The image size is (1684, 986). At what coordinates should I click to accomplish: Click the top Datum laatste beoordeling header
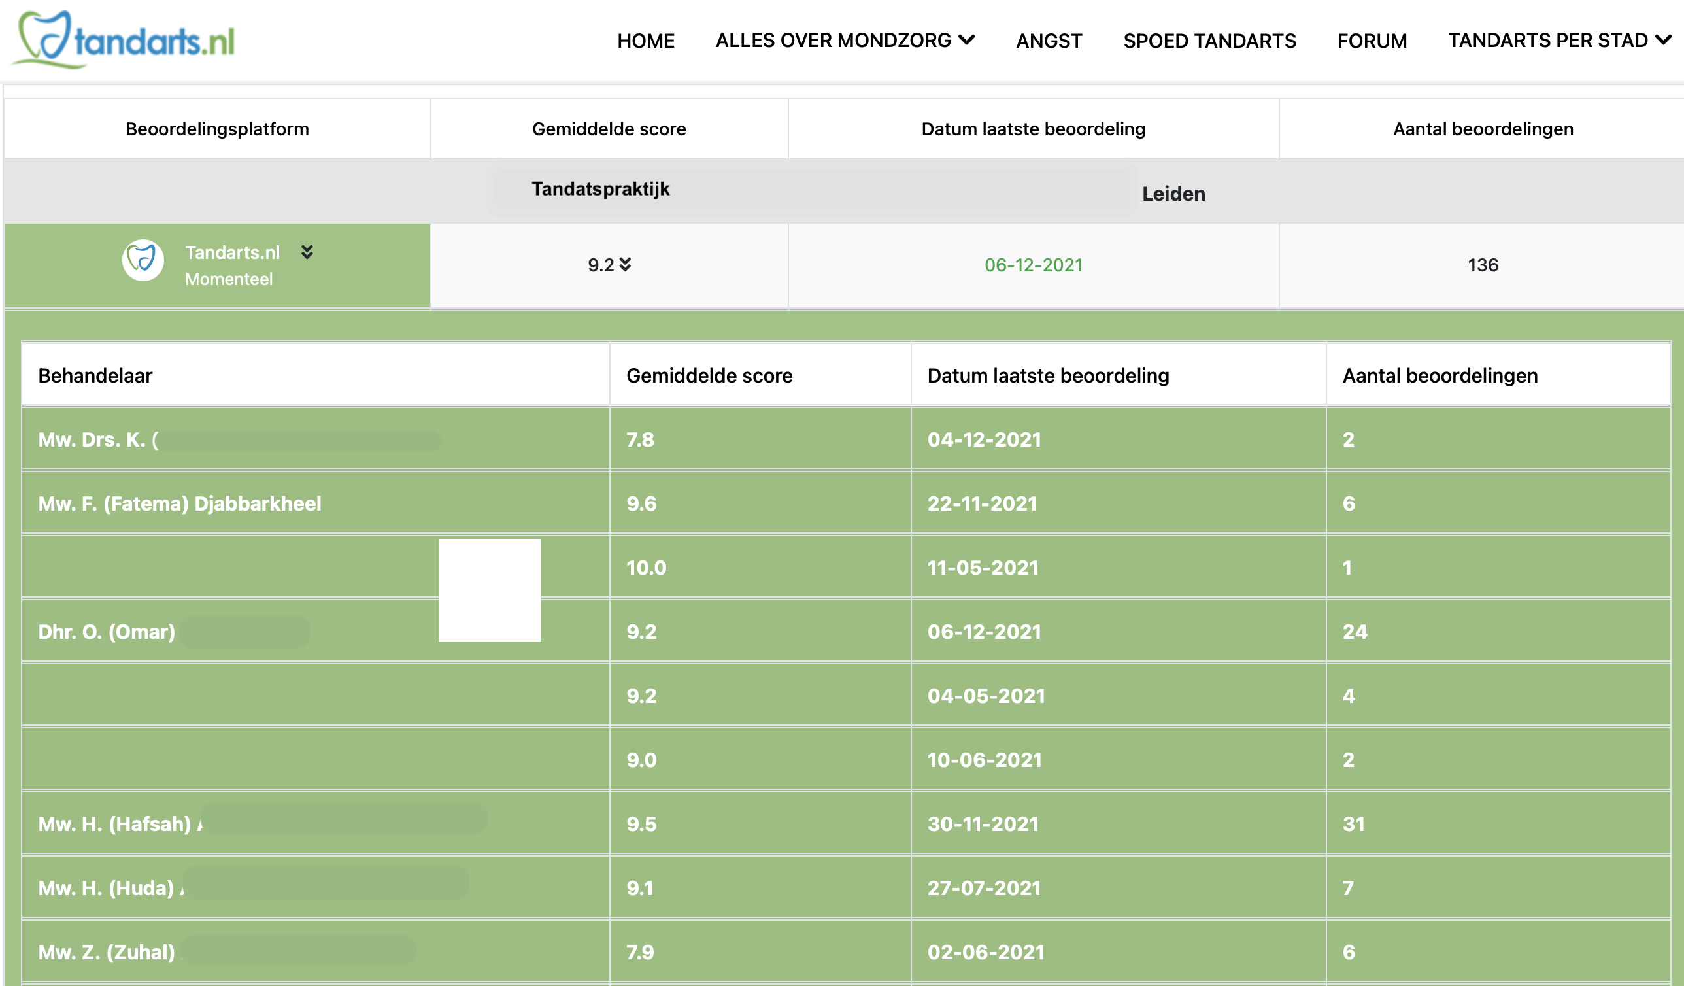[x=1033, y=129]
